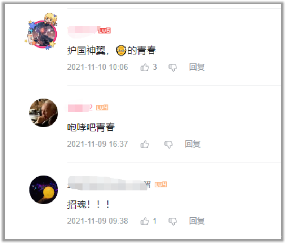The height and width of the screenshot is (244, 286).
Task: Like the 护国神翼 comment
Action: (145, 67)
